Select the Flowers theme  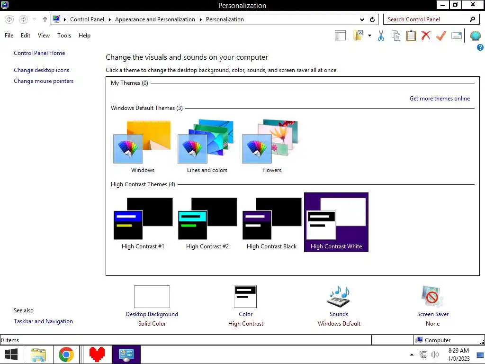[271, 146]
